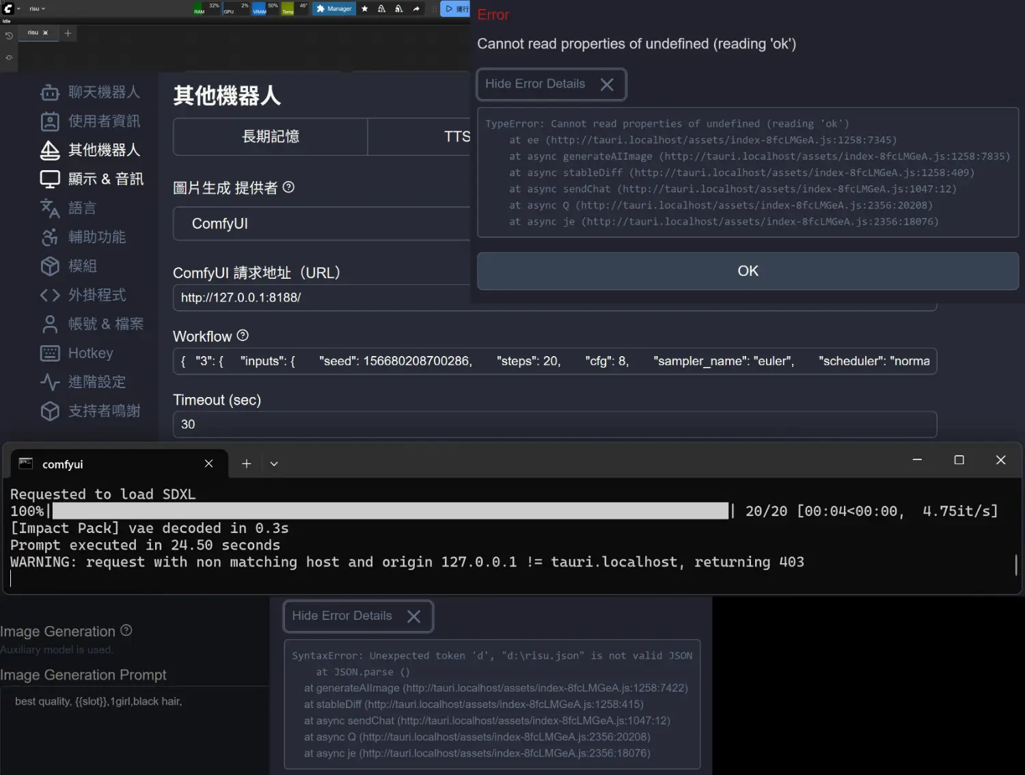The width and height of the screenshot is (1025, 775).
Task: Add a new ComfyUI workflow tab
Action: point(68,33)
